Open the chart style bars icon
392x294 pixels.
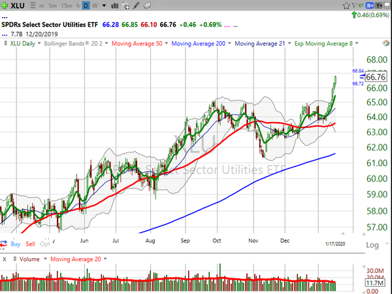pyautogui.click(x=114, y=5)
